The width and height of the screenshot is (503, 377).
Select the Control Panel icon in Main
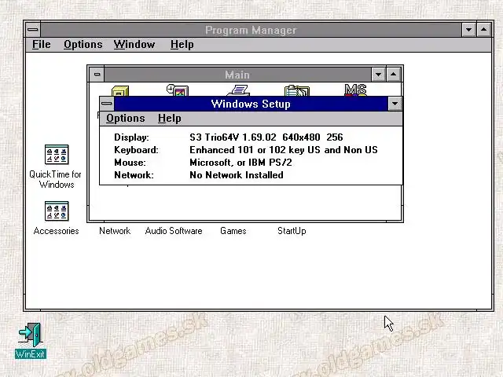pos(178,90)
